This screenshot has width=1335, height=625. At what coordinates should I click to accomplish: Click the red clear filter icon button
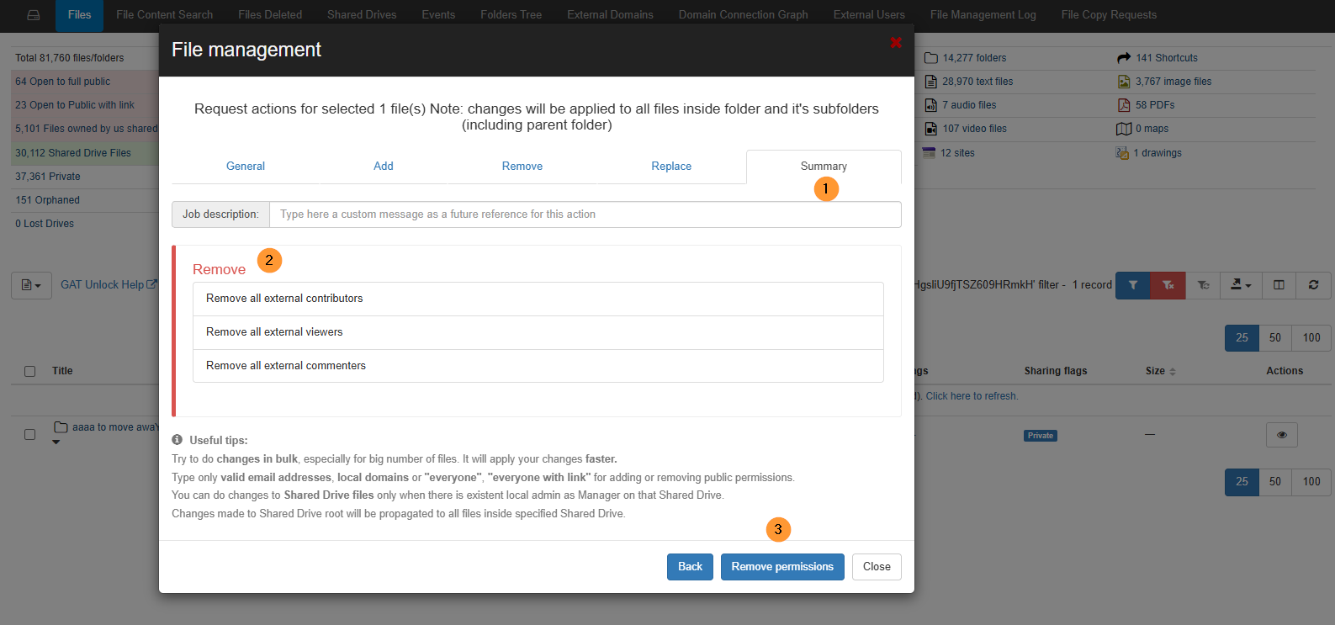click(1168, 285)
